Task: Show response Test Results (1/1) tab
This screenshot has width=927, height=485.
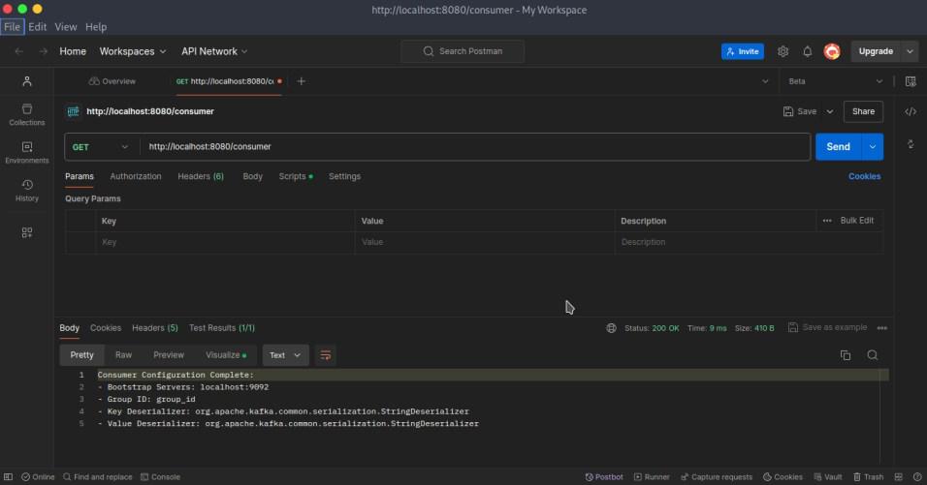Action: (222, 328)
